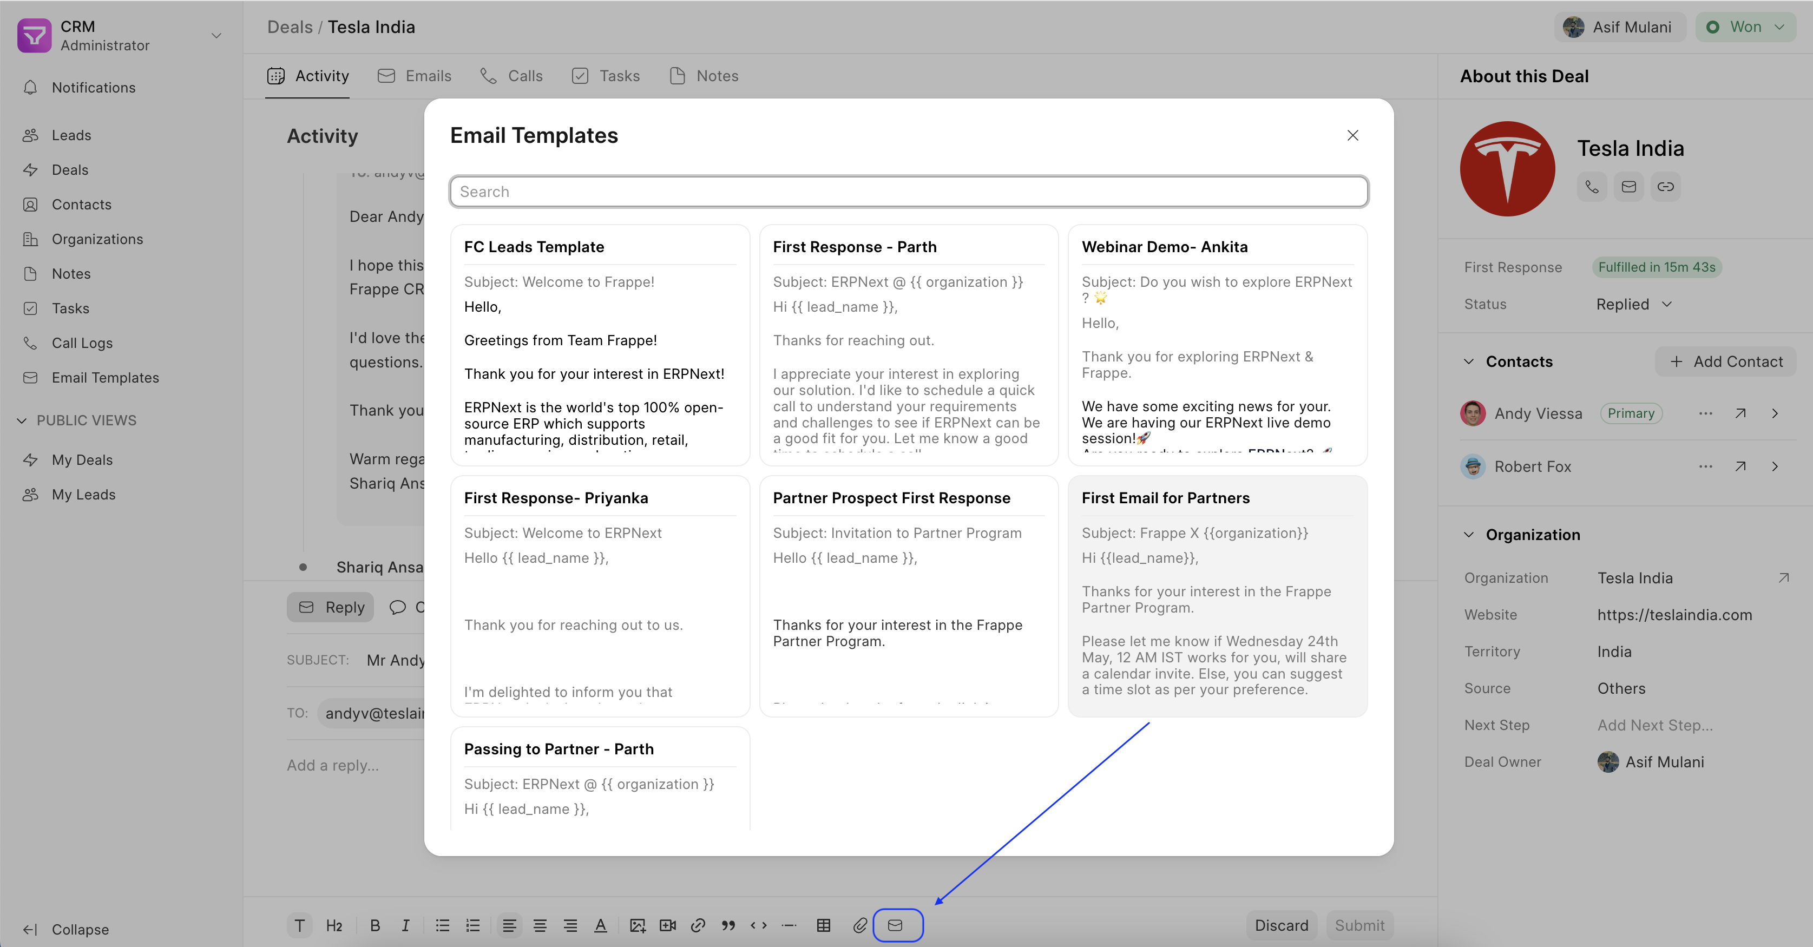Screen dimensions: 1813x947
Task: Insert a table
Action: coord(824,925)
